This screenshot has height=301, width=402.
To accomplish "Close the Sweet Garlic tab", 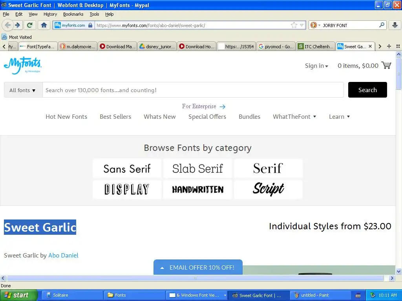I will [x=370, y=46].
